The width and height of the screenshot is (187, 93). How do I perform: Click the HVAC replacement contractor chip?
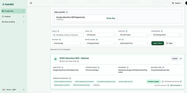point(84,82)
